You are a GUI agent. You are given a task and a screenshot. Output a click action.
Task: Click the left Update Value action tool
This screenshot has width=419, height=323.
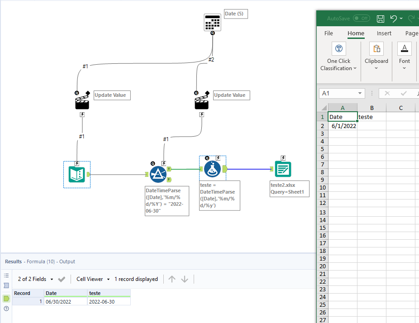[x=82, y=101]
